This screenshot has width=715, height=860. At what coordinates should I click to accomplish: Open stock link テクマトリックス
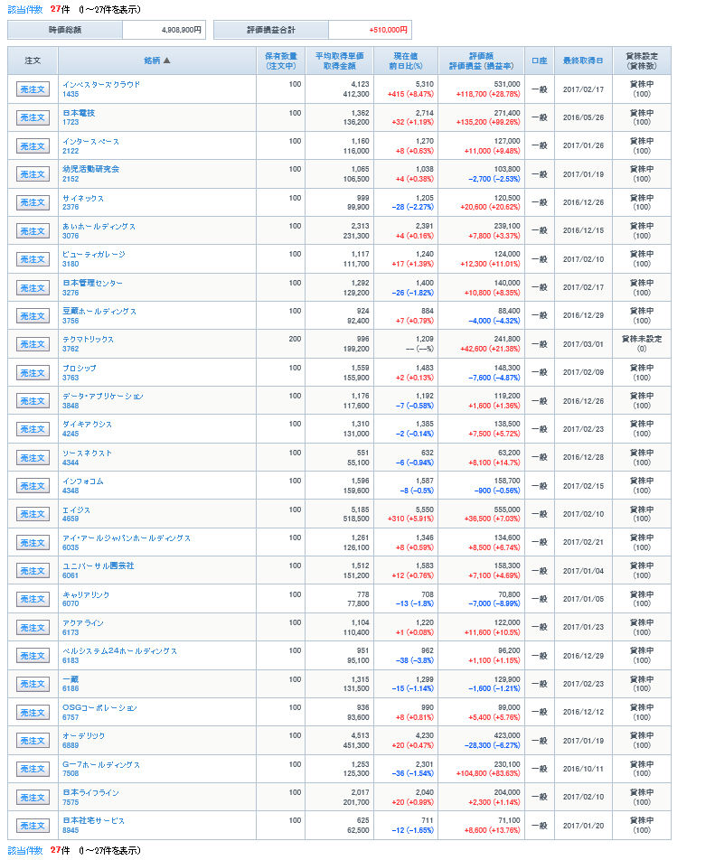pyautogui.click(x=88, y=339)
